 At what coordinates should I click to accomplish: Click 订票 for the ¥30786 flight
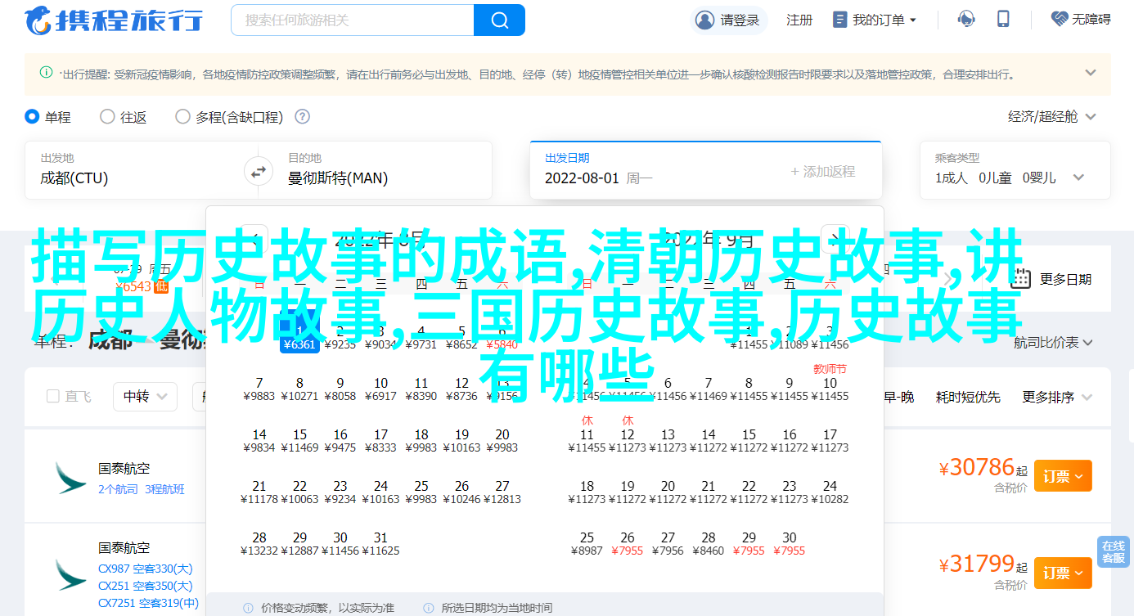(1062, 475)
